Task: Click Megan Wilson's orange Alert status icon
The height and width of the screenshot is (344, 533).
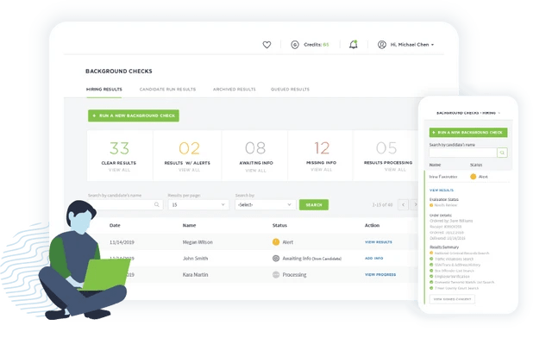Action: click(276, 242)
